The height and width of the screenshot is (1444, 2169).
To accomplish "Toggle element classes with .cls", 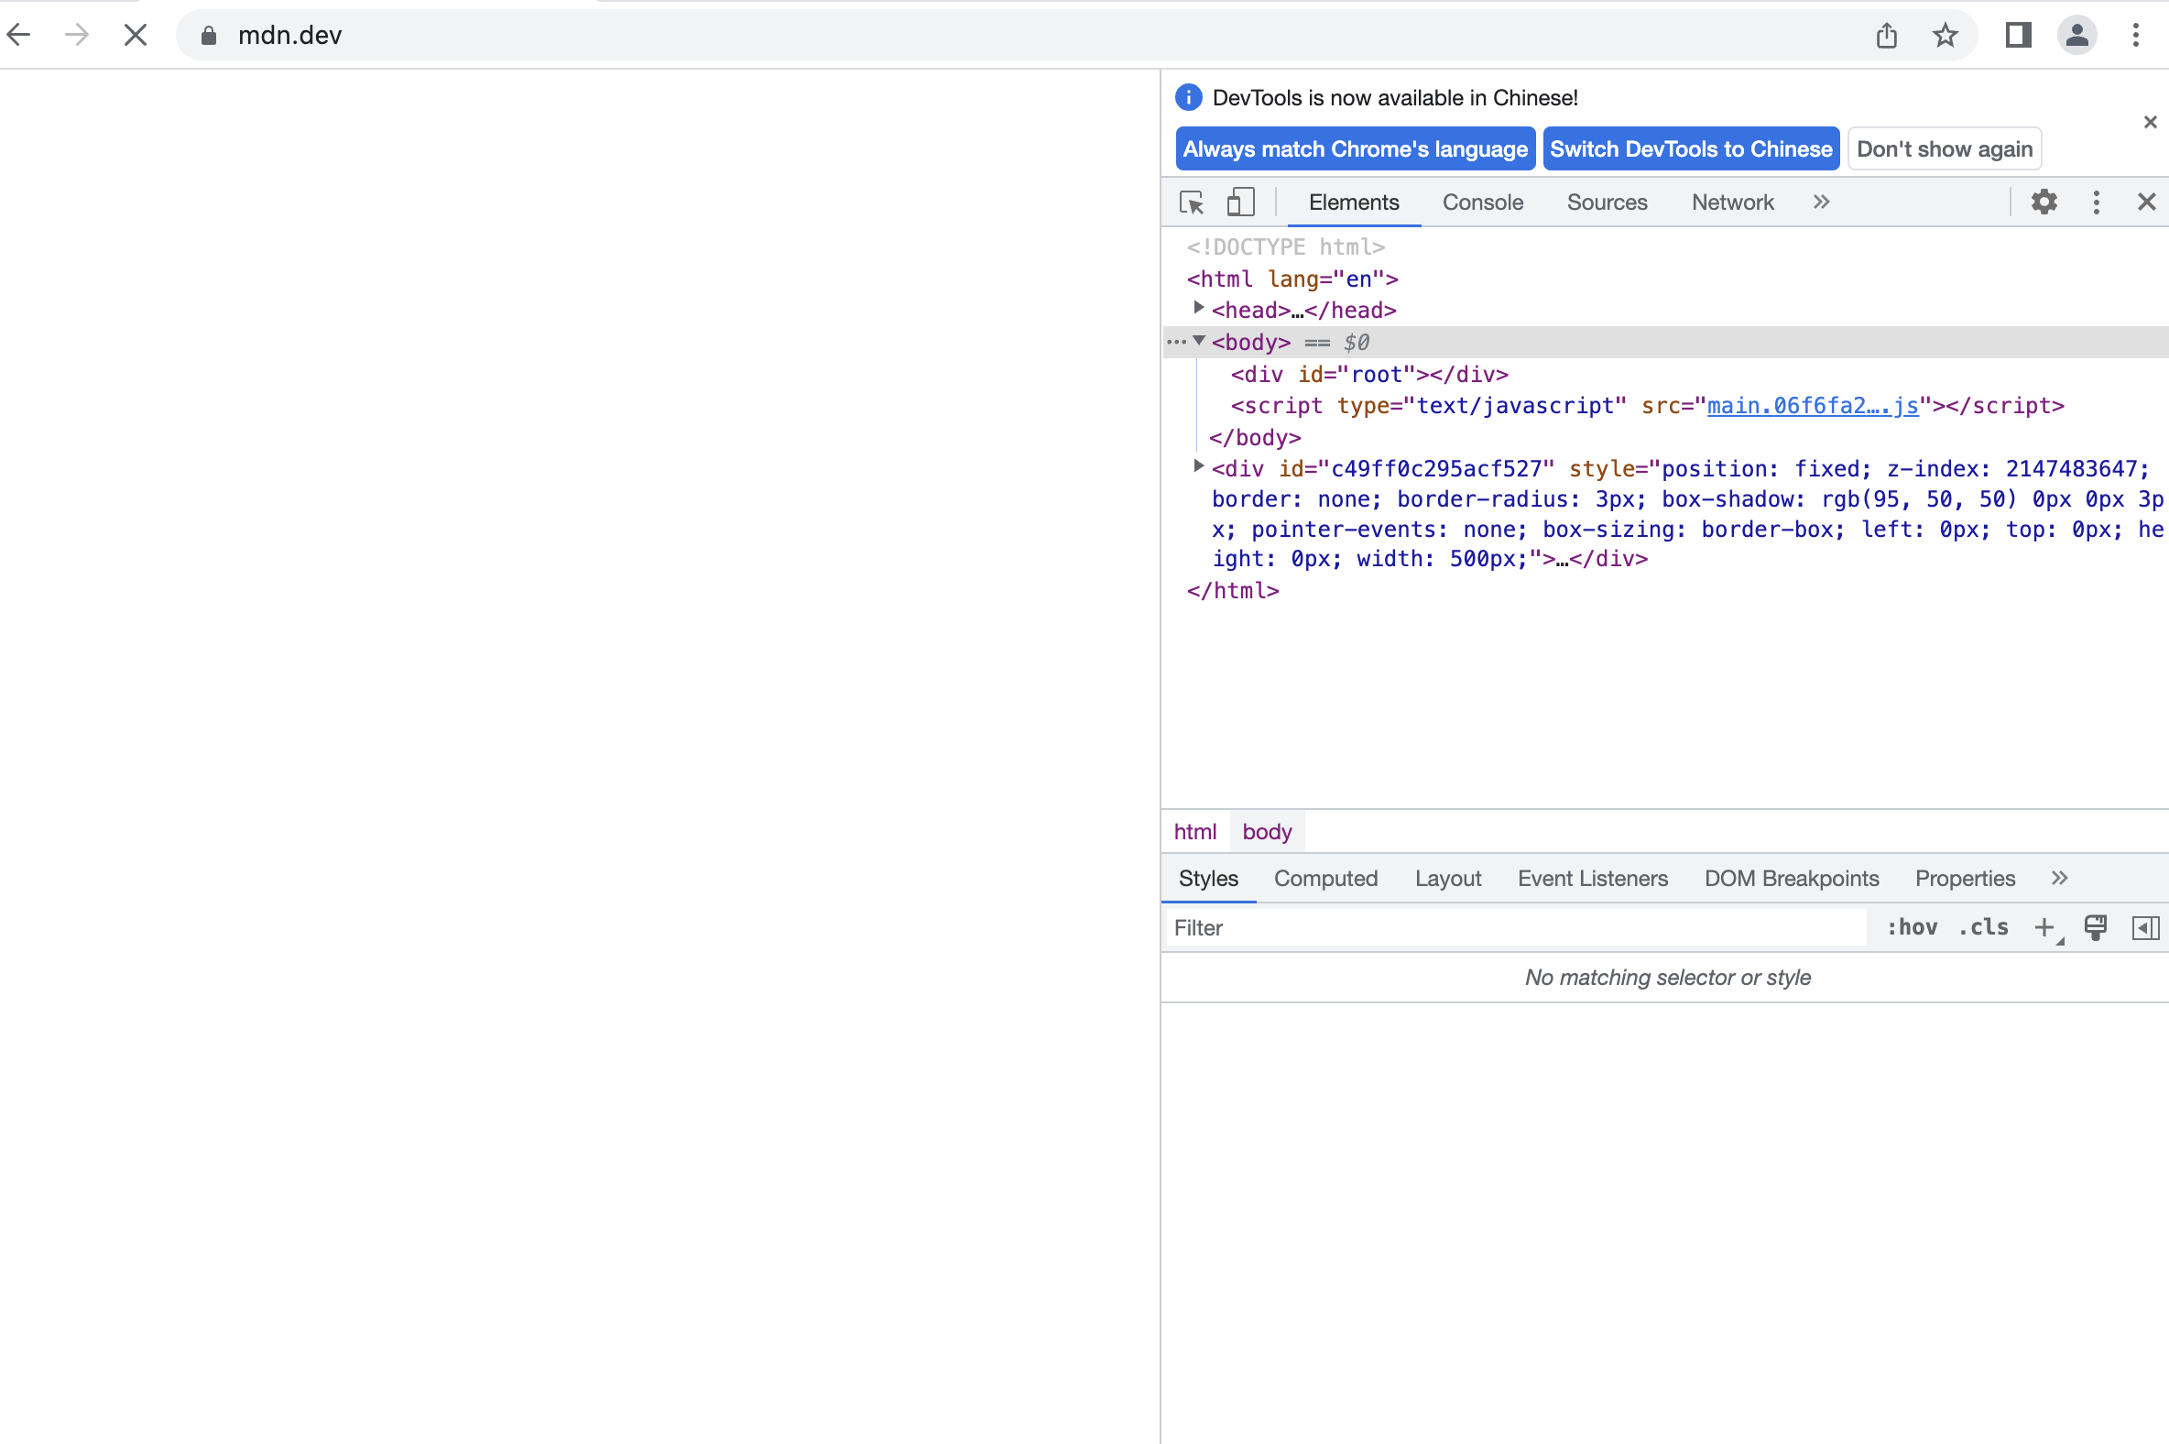I will [1984, 927].
